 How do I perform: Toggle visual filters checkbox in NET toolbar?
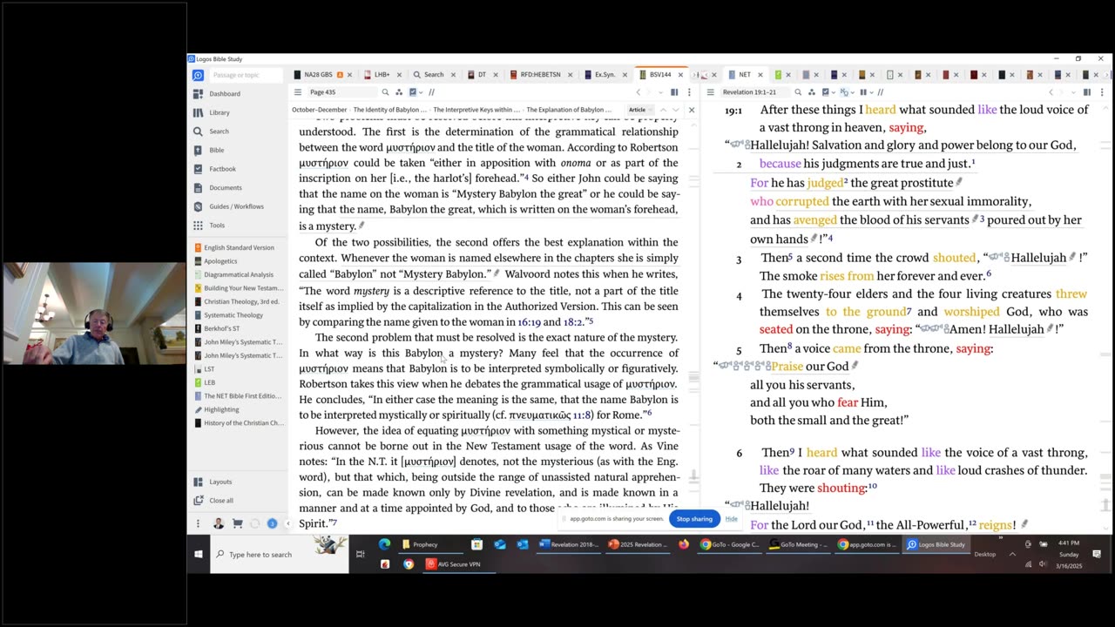[825, 92]
